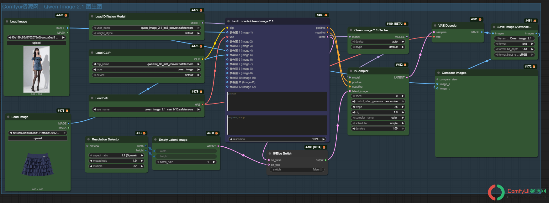Click the denoise 1.00 value field

click(x=378, y=129)
